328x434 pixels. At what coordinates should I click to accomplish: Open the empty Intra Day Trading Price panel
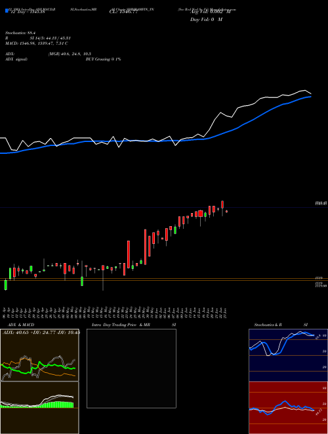pos(131,368)
